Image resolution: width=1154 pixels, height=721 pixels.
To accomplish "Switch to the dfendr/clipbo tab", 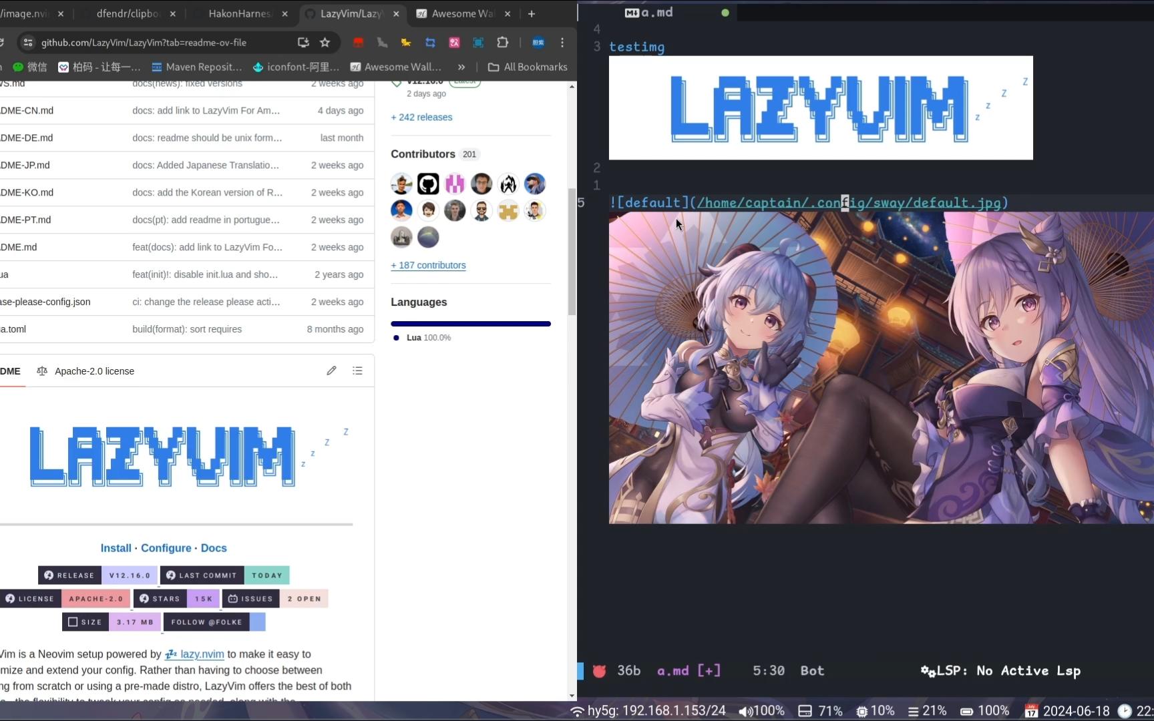I will [x=130, y=13].
